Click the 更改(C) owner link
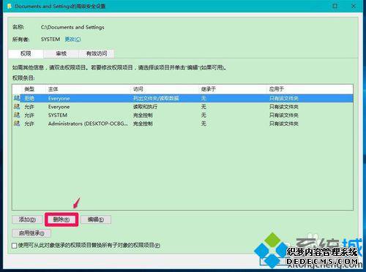366x272 pixels. click(x=72, y=39)
